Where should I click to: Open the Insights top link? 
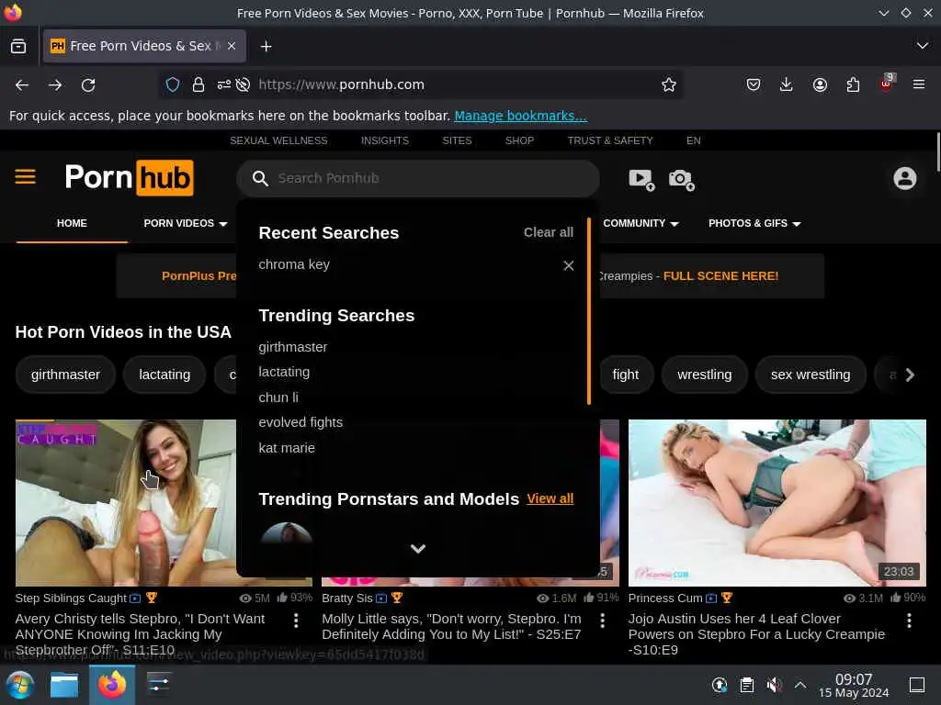[x=385, y=140]
